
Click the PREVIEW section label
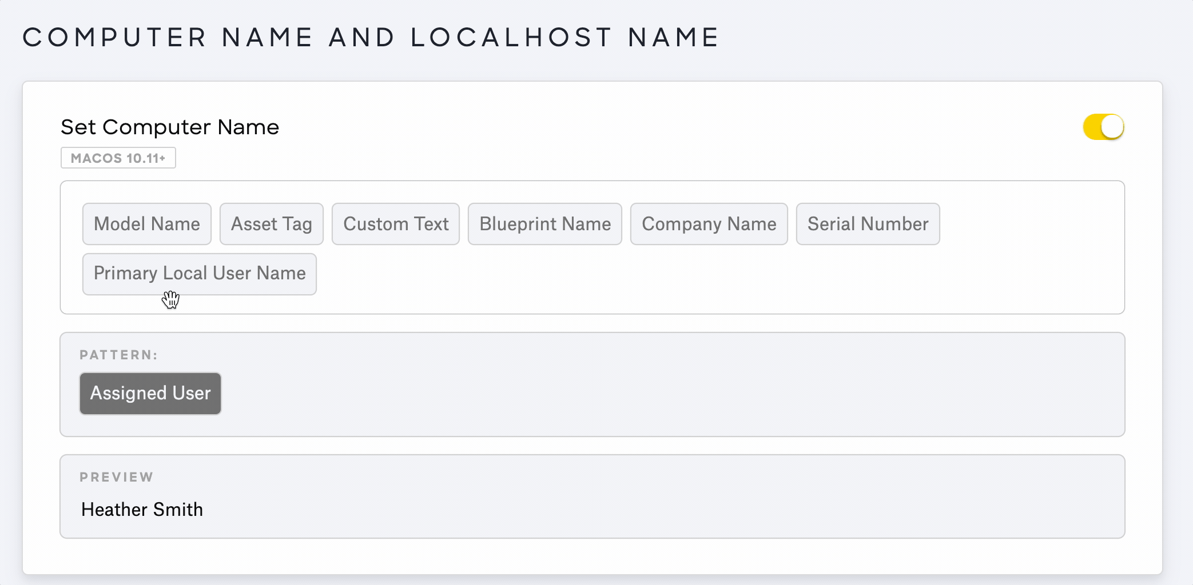pyautogui.click(x=117, y=477)
